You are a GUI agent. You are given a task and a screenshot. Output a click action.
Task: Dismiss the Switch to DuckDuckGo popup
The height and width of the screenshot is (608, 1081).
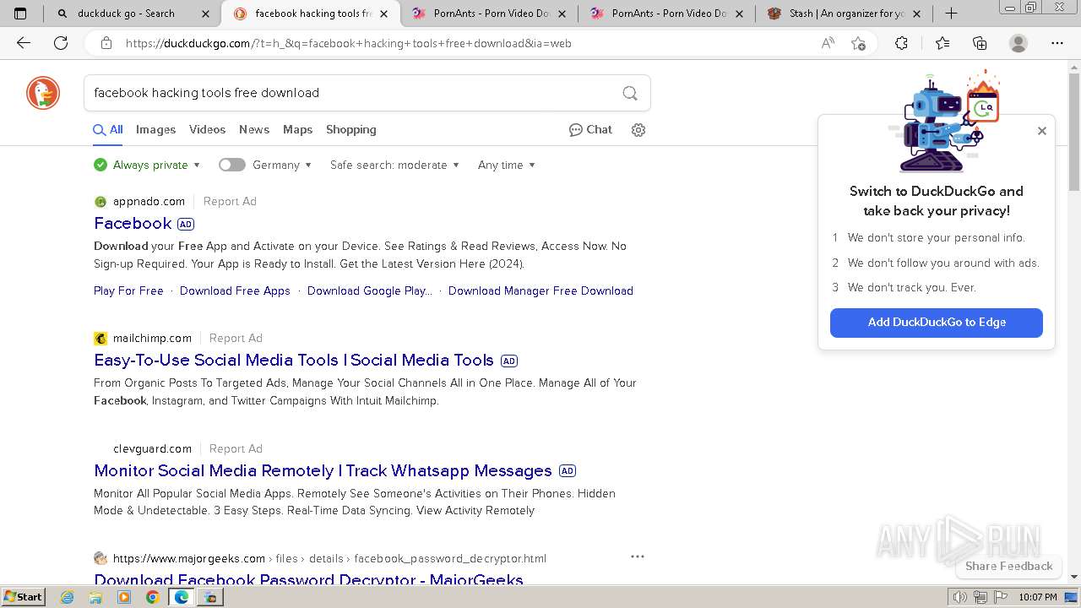[1042, 131]
